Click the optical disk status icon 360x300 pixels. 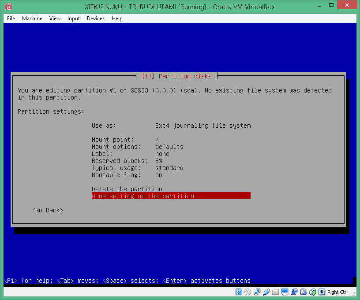coord(247,292)
